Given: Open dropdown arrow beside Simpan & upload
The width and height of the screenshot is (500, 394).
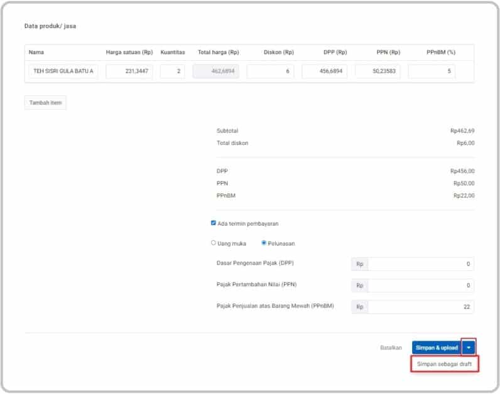Looking at the screenshot, I should point(468,348).
